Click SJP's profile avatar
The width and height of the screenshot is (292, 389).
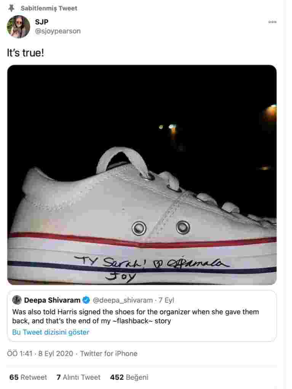pyautogui.click(x=18, y=27)
